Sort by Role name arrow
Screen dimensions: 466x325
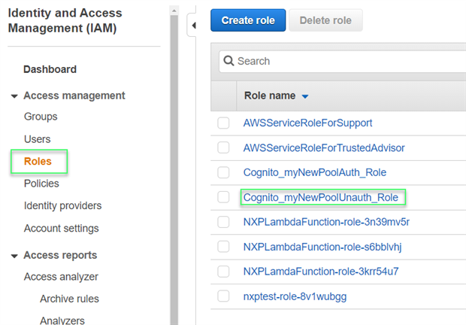pyautogui.click(x=304, y=97)
